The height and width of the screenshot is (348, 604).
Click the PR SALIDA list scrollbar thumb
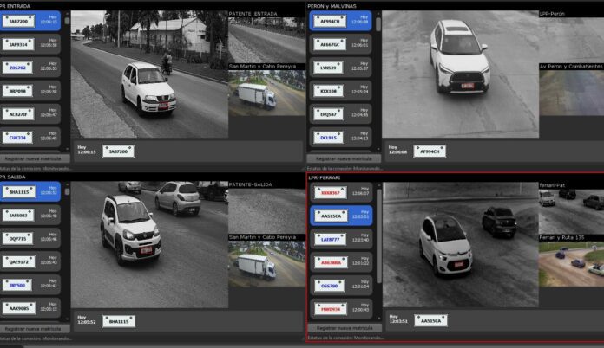coord(67,191)
